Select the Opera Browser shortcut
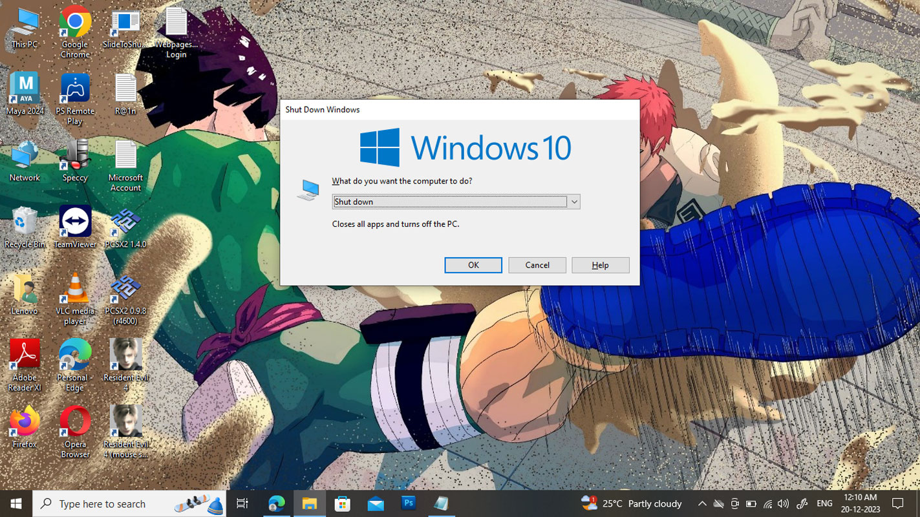Screen dimensions: 920x517 coord(75,431)
